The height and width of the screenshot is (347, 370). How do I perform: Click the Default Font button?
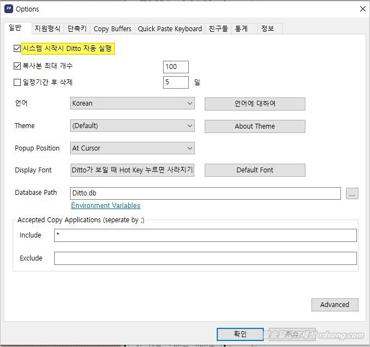tap(255, 170)
